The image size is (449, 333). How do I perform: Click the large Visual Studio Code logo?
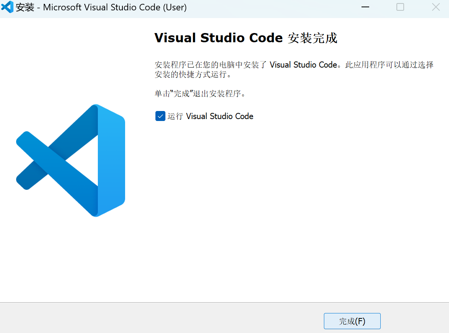coord(71,161)
